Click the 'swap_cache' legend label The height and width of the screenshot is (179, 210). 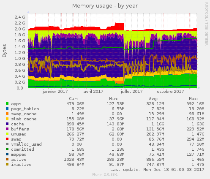(24, 114)
